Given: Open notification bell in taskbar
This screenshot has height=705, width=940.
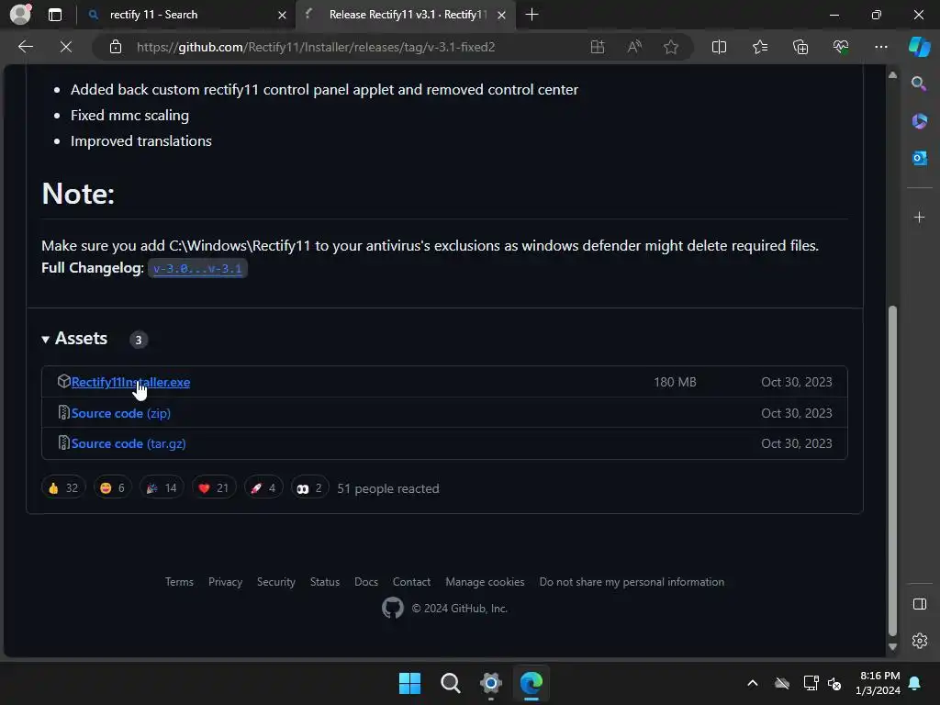Looking at the screenshot, I should click(x=914, y=683).
